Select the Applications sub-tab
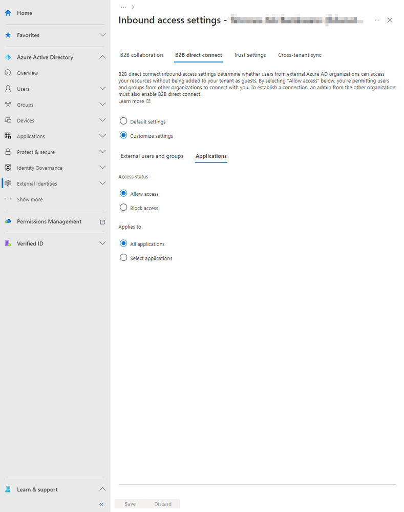Screen dimensions: 404x512 211,156
